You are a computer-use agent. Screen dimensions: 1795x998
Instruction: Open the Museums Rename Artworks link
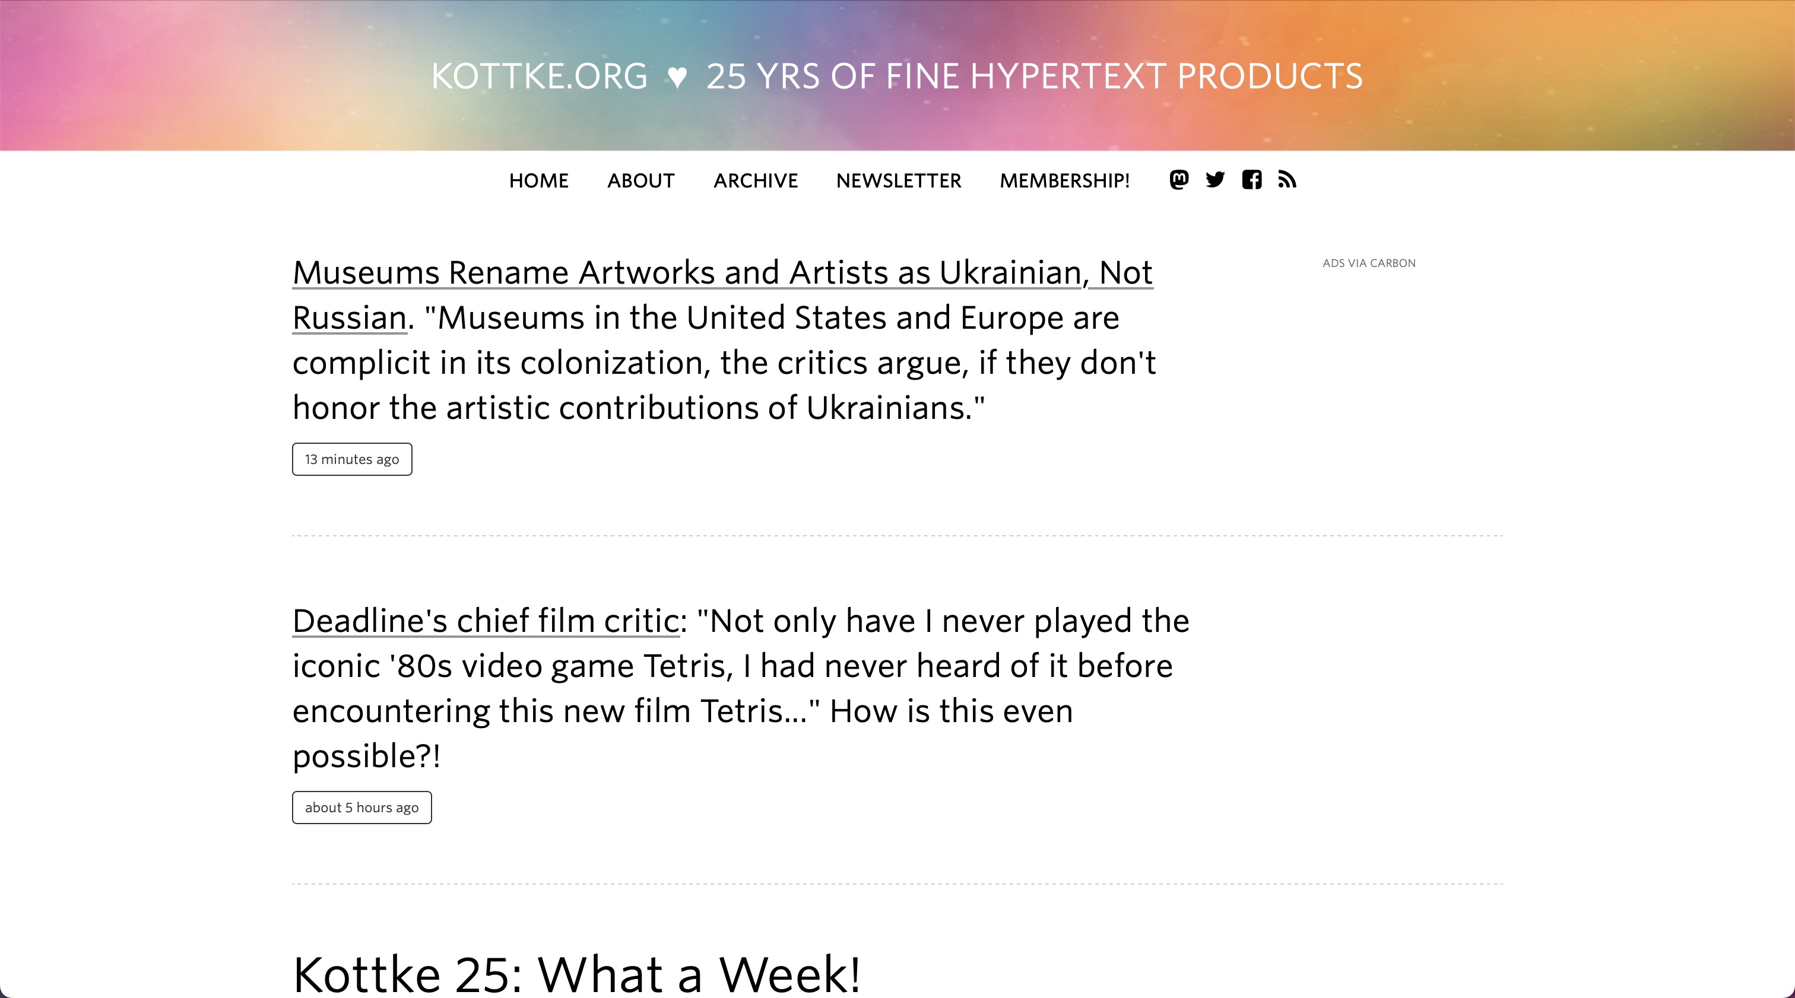click(722, 272)
